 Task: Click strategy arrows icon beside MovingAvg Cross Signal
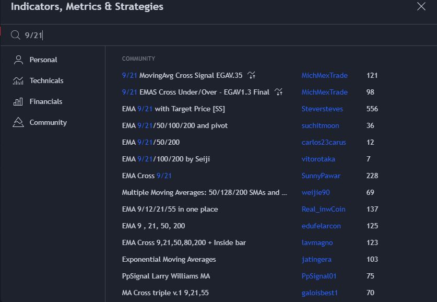click(252, 75)
